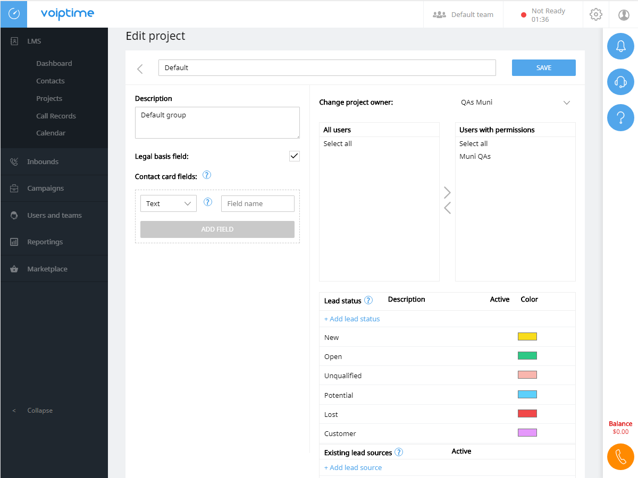The width and height of the screenshot is (638, 478).
Task: Click help icon beside Text field type
Action: tap(208, 202)
